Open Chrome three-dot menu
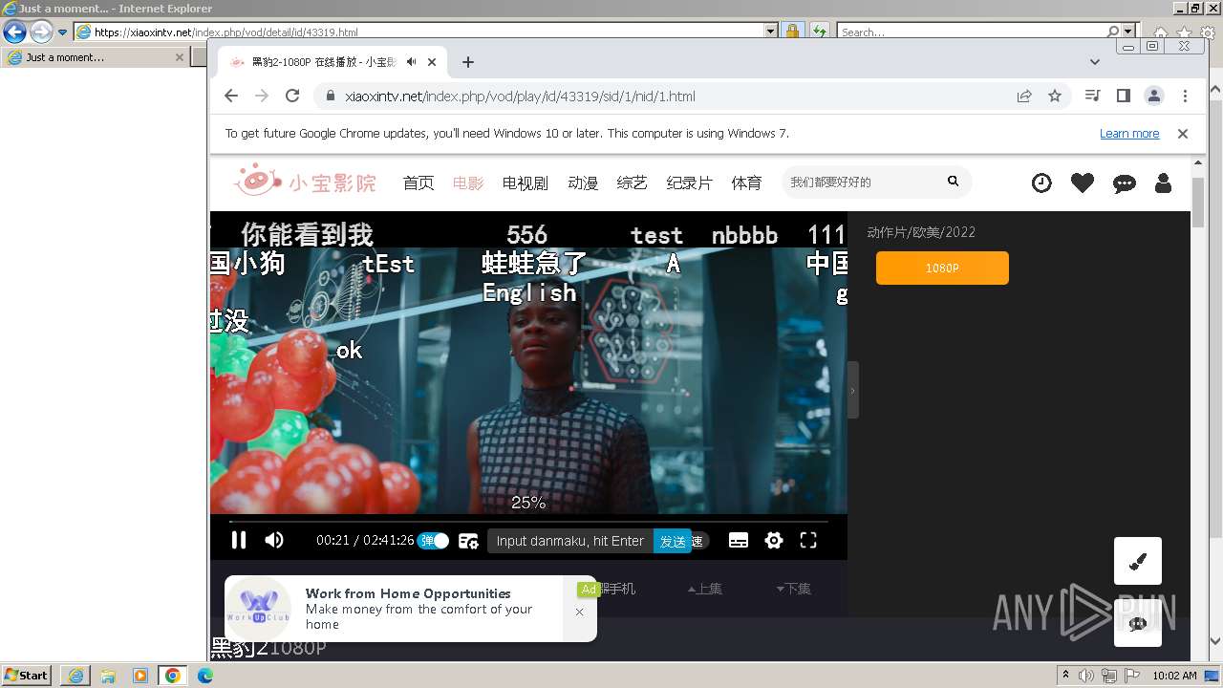Image resolution: width=1223 pixels, height=688 pixels. click(x=1185, y=96)
